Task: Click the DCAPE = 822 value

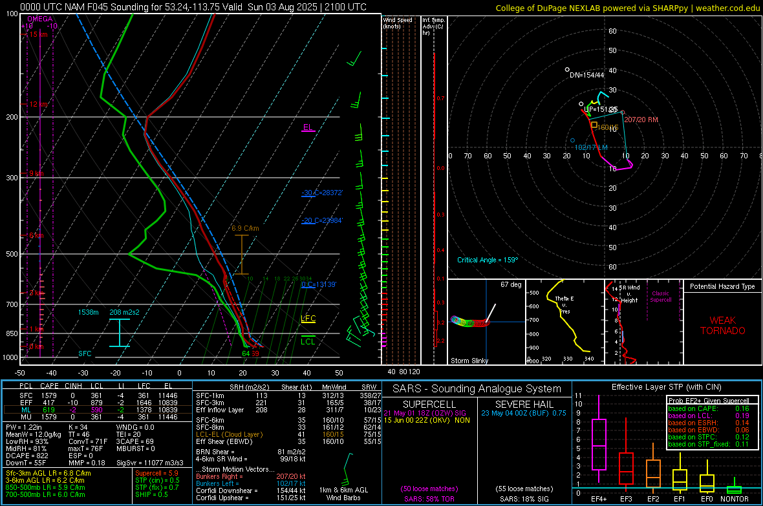Action: tap(27, 456)
